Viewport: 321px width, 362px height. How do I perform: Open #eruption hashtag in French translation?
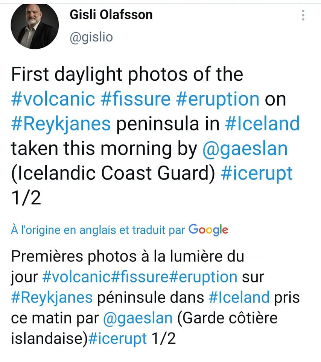(x=203, y=277)
